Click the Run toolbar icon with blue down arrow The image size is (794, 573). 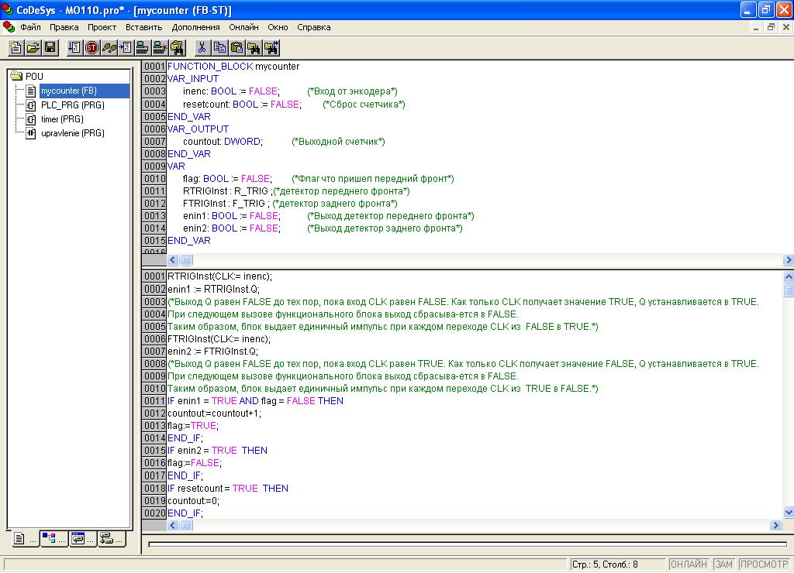pos(74,48)
